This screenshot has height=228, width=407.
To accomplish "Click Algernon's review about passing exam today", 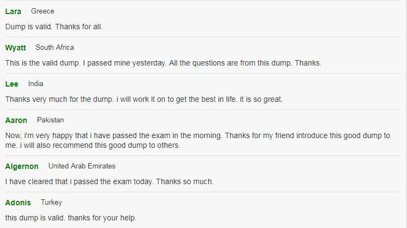I will 109,181.
